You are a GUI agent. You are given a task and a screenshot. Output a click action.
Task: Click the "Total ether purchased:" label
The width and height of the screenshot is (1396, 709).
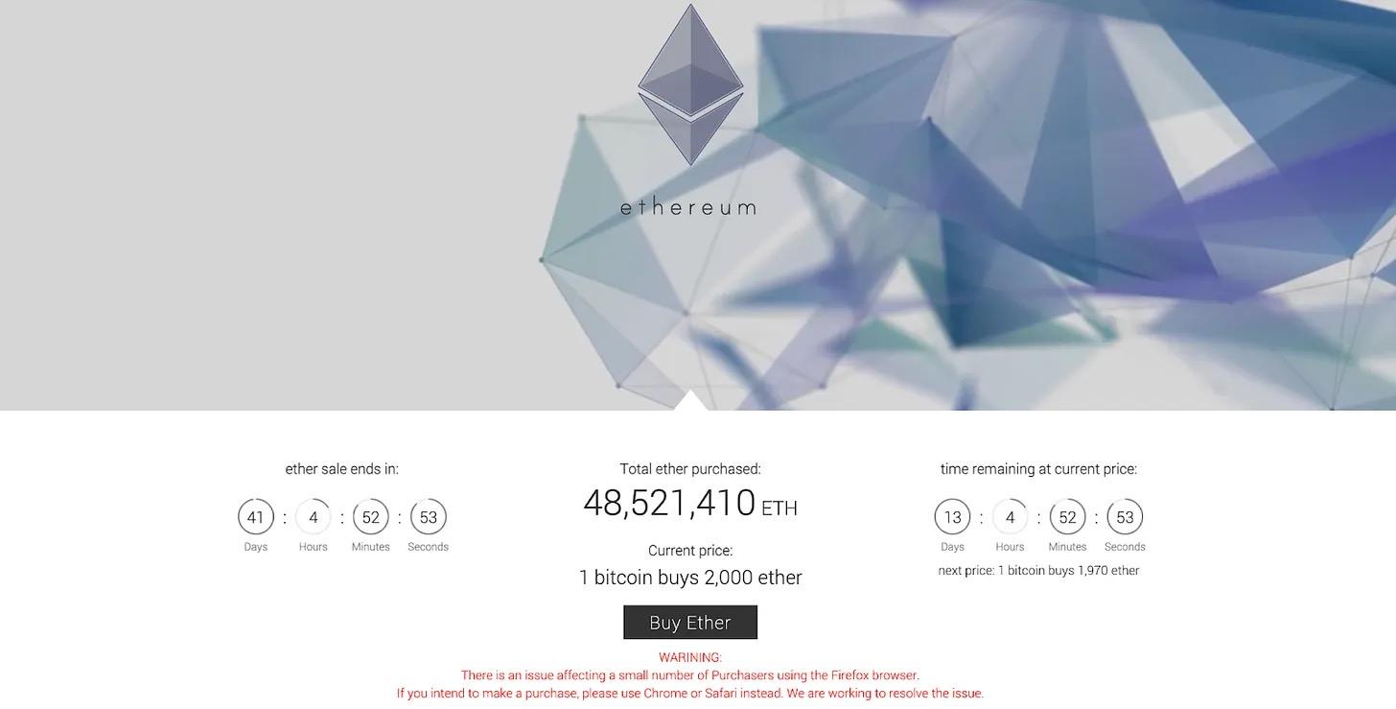click(x=690, y=469)
